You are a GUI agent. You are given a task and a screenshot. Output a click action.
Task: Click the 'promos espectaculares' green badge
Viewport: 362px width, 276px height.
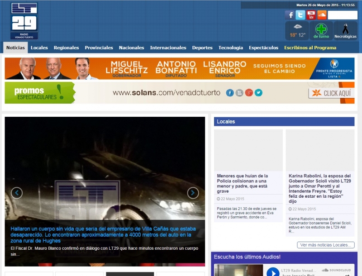pyautogui.click(x=40, y=93)
